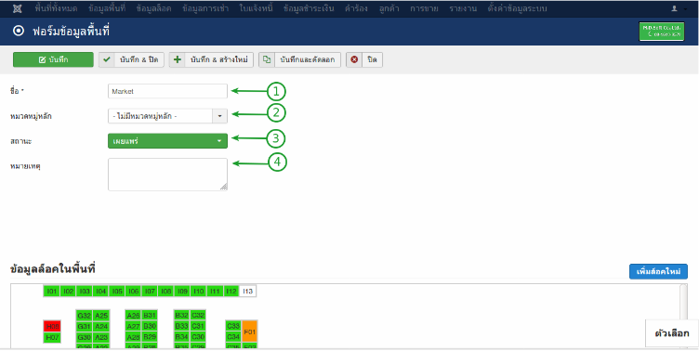Click the red cancel icon beside ปิด
699x351 pixels.
354,59
